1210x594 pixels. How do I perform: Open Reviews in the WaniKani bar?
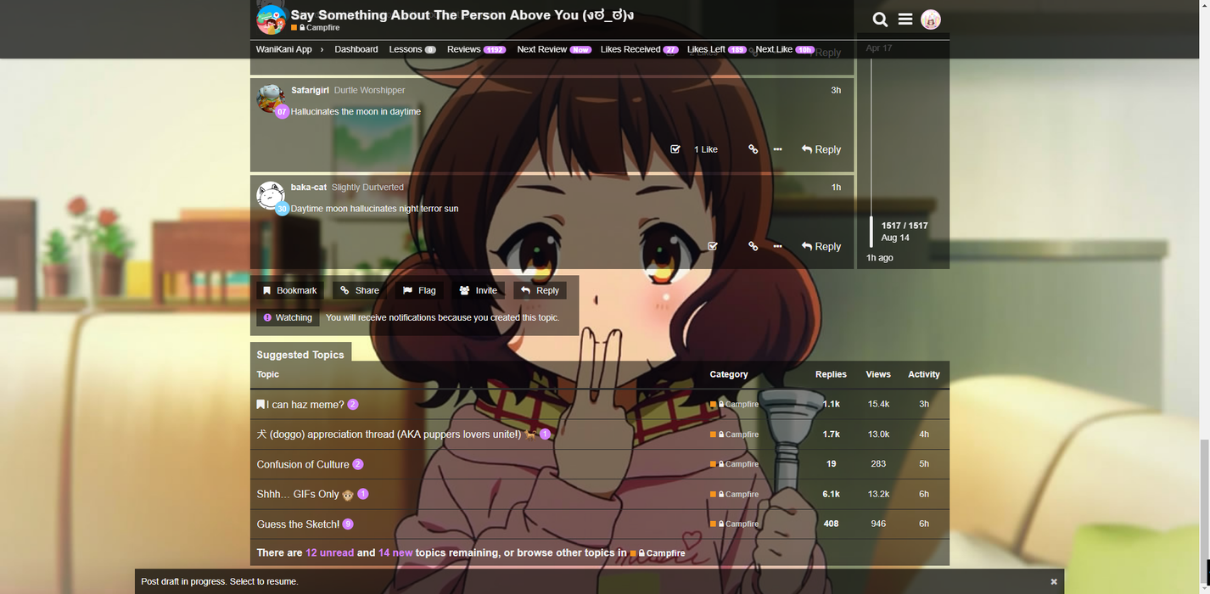pos(477,49)
